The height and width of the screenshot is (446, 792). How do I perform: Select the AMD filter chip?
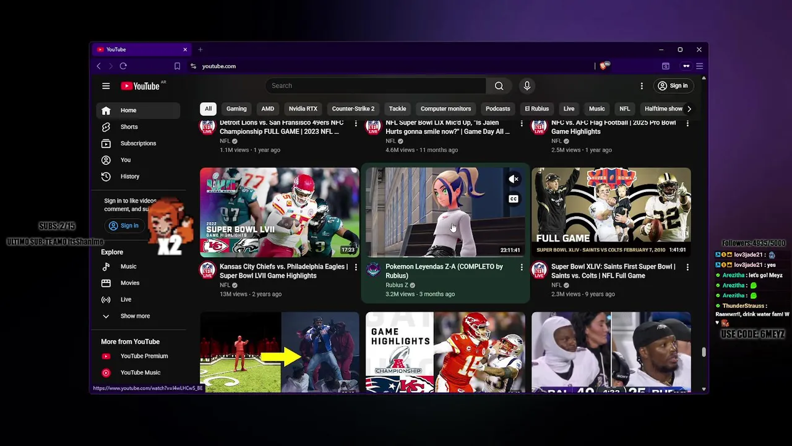[x=267, y=109]
